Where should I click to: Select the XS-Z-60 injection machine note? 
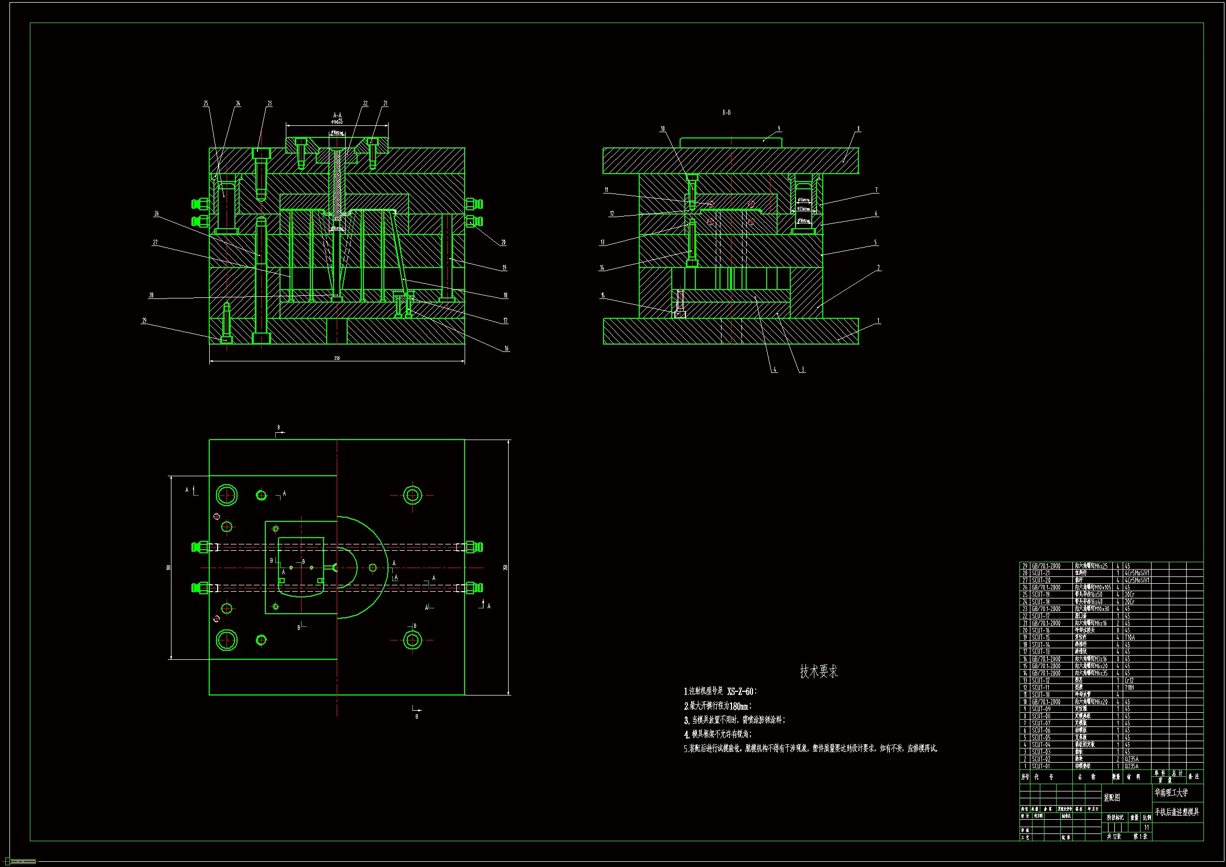tap(740, 692)
